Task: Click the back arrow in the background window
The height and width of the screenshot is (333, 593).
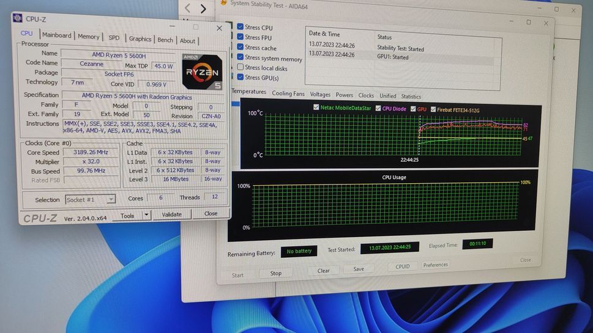Action: [188, 8]
